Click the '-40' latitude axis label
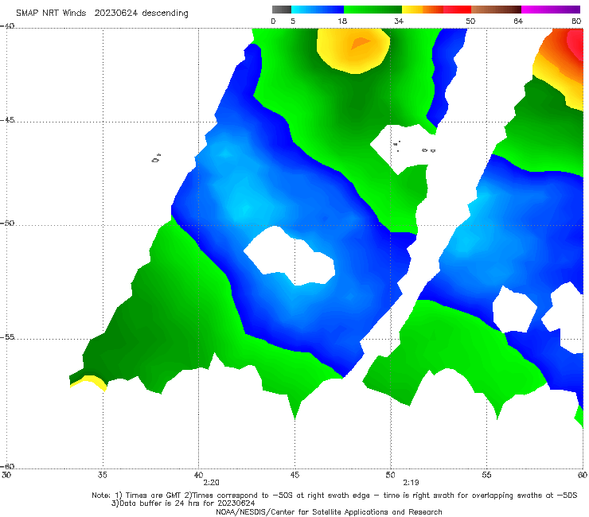Image resolution: width=589 pixels, height=517 pixels. tap(7, 26)
